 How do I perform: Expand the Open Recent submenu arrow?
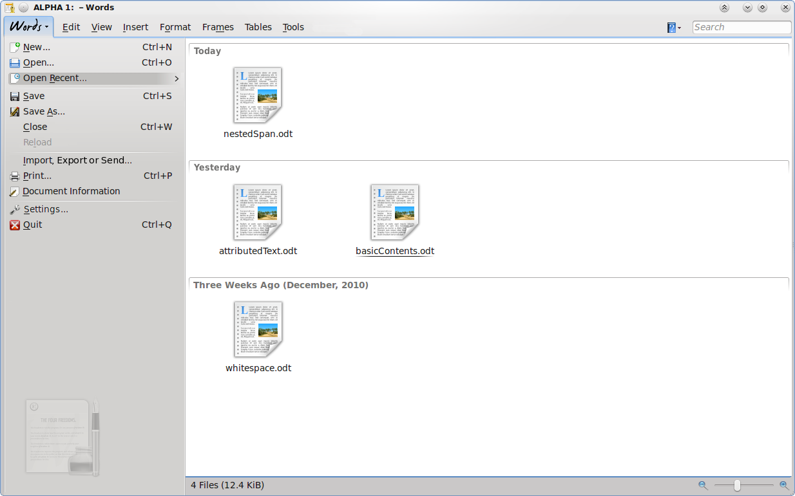pos(177,78)
